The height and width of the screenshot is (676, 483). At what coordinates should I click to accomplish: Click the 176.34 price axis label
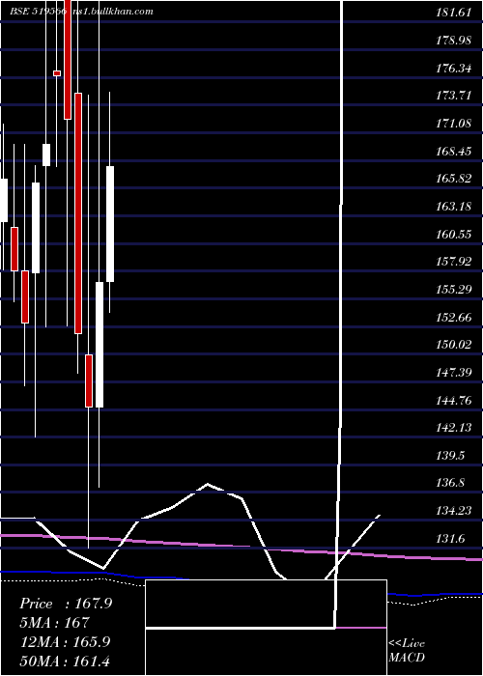click(454, 69)
